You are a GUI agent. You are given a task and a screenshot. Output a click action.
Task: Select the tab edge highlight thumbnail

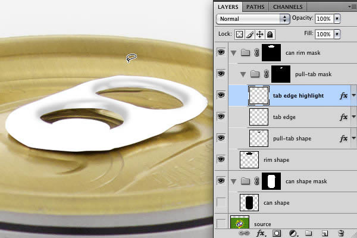tap(259, 96)
